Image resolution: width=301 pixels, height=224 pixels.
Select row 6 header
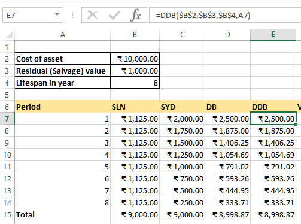tap(7, 107)
